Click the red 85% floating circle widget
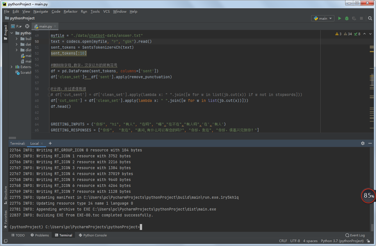This screenshot has width=376, height=246. (x=368, y=196)
